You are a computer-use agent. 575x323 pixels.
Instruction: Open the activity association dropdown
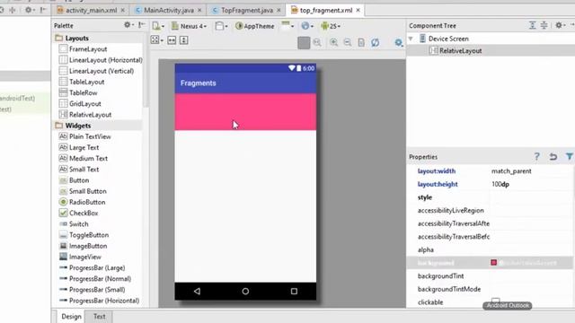pos(287,25)
